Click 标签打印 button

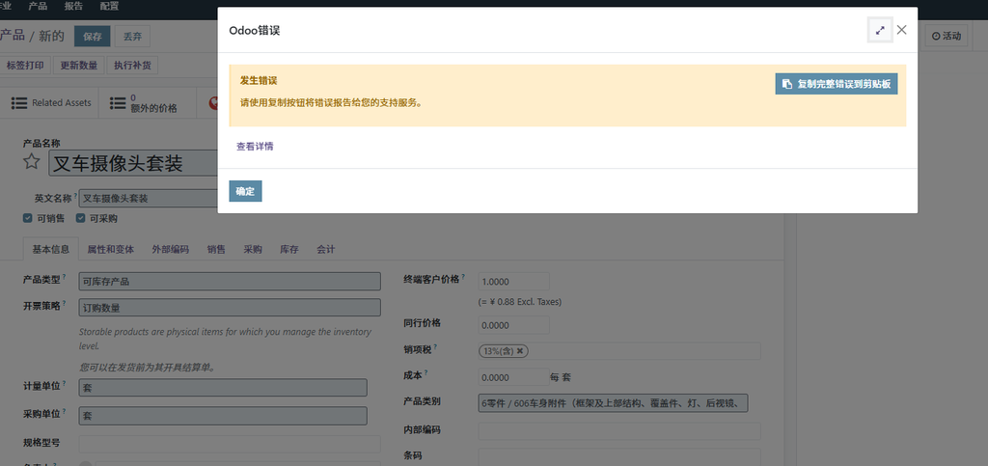click(x=25, y=65)
